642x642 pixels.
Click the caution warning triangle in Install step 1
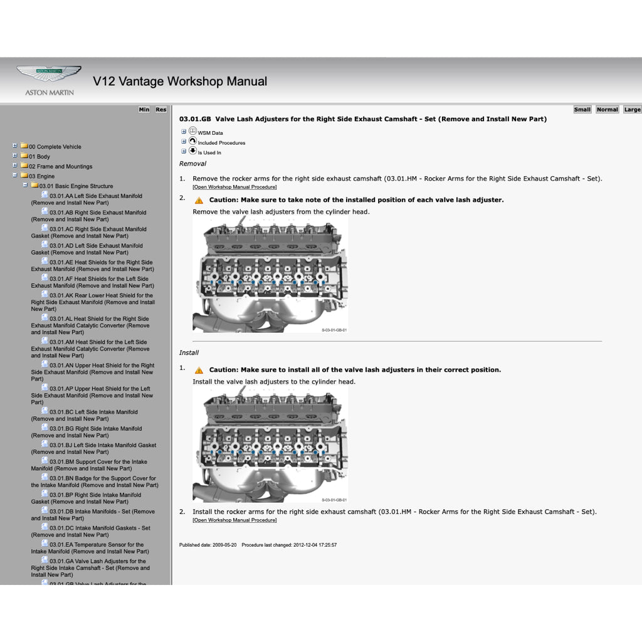pos(199,369)
